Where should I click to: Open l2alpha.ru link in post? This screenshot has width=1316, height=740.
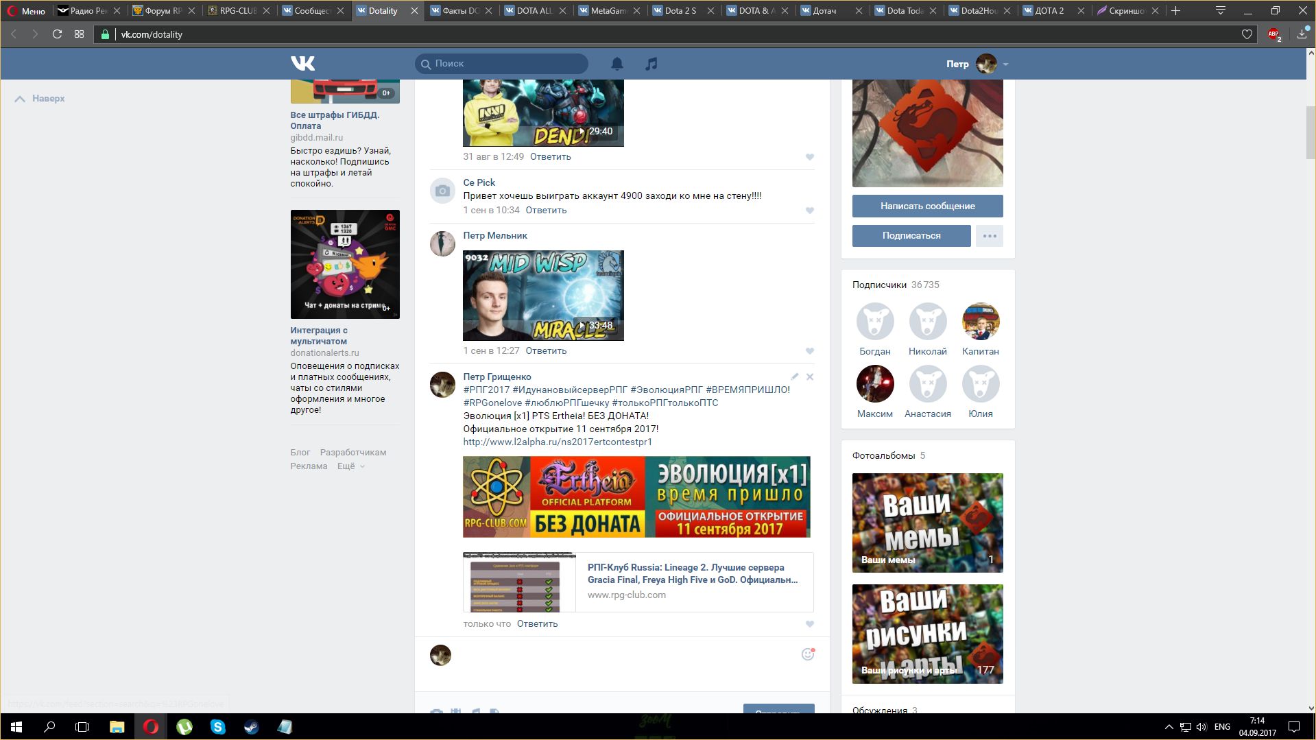point(558,442)
